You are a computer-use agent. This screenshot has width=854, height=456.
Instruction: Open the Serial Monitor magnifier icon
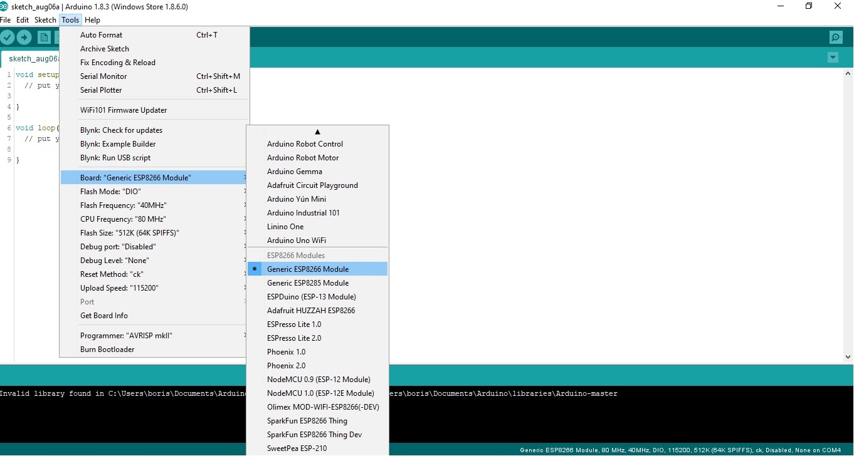836,37
